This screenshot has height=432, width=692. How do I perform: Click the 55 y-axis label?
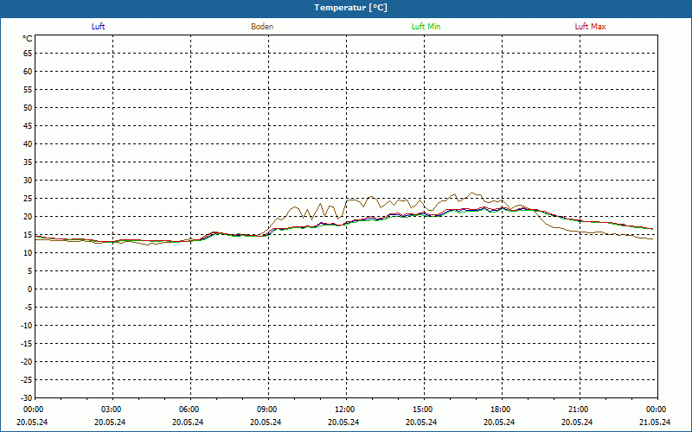[x=28, y=90]
